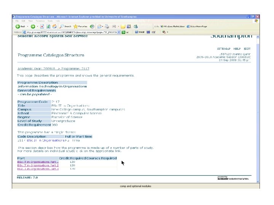The image size is (274, 205).
Task: Open BSc IT in Organisations Part 3 link
Action: pyautogui.click(x=38, y=169)
